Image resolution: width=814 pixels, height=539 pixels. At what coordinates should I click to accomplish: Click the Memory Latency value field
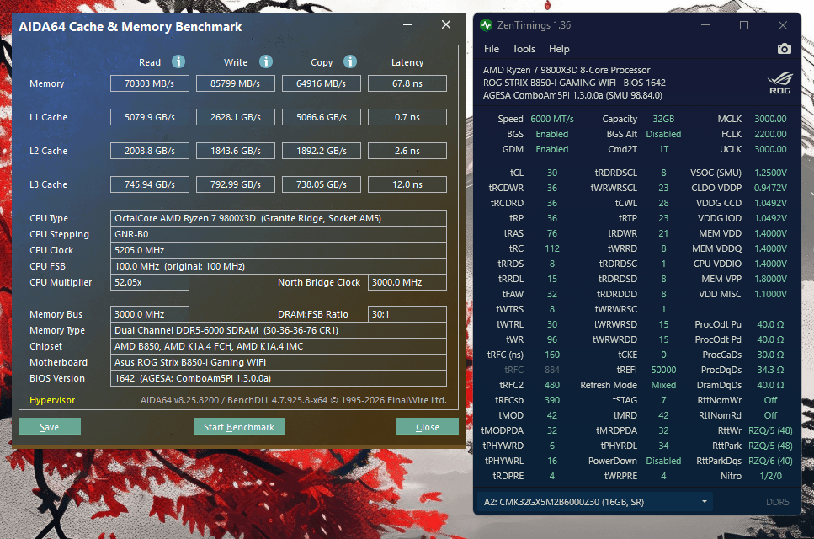click(407, 83)
